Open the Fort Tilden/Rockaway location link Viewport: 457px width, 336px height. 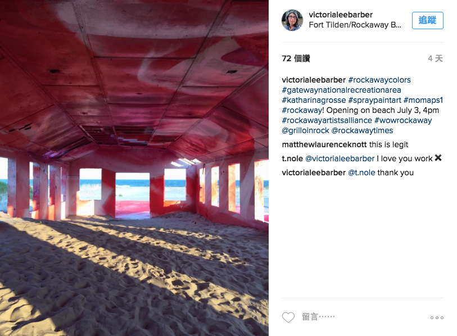click(x=355, y=25)
